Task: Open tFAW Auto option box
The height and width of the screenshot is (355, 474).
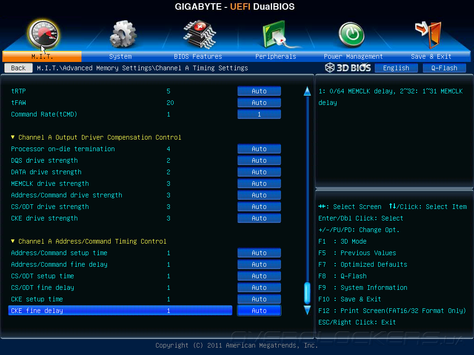Action: [x=259, y=103]
